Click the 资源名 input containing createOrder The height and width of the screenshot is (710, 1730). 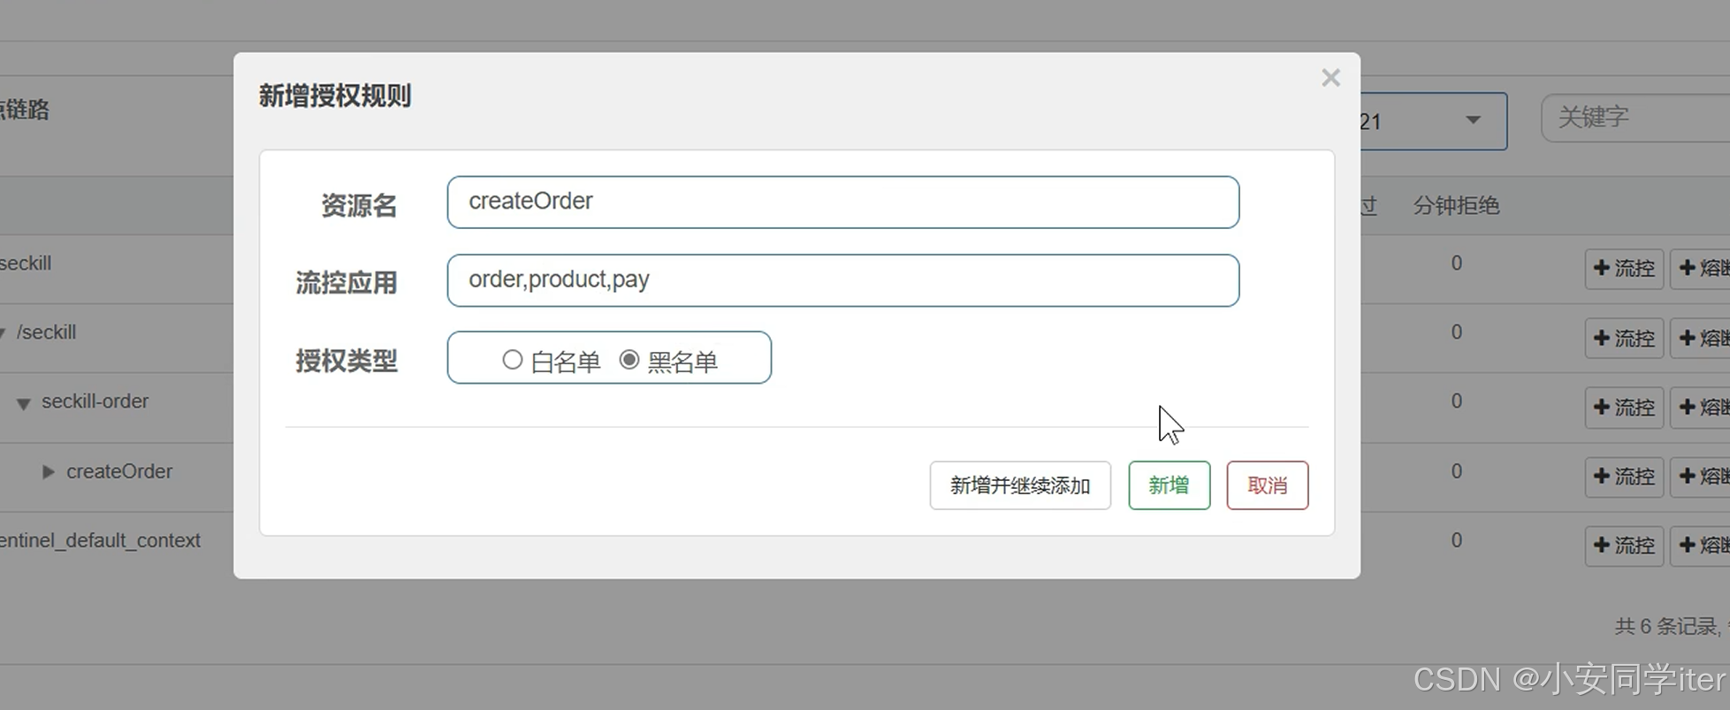[x=842, y=202]
